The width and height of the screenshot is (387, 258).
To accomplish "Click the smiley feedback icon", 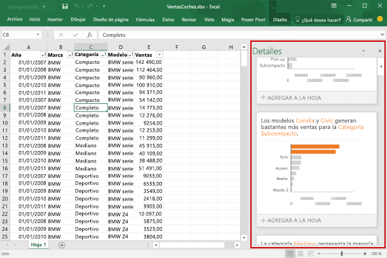I will click(380, 19).
